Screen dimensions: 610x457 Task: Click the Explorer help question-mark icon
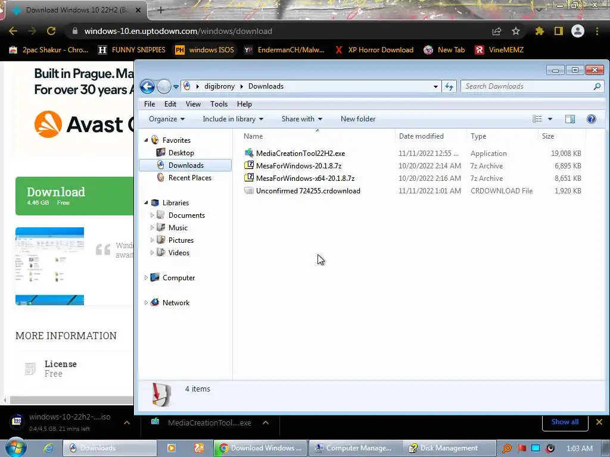tap(592, 119)
